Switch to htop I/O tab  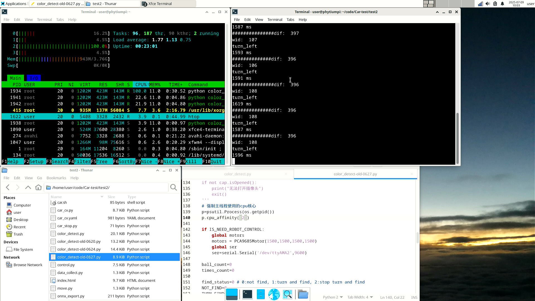click(x=34, y=78)
